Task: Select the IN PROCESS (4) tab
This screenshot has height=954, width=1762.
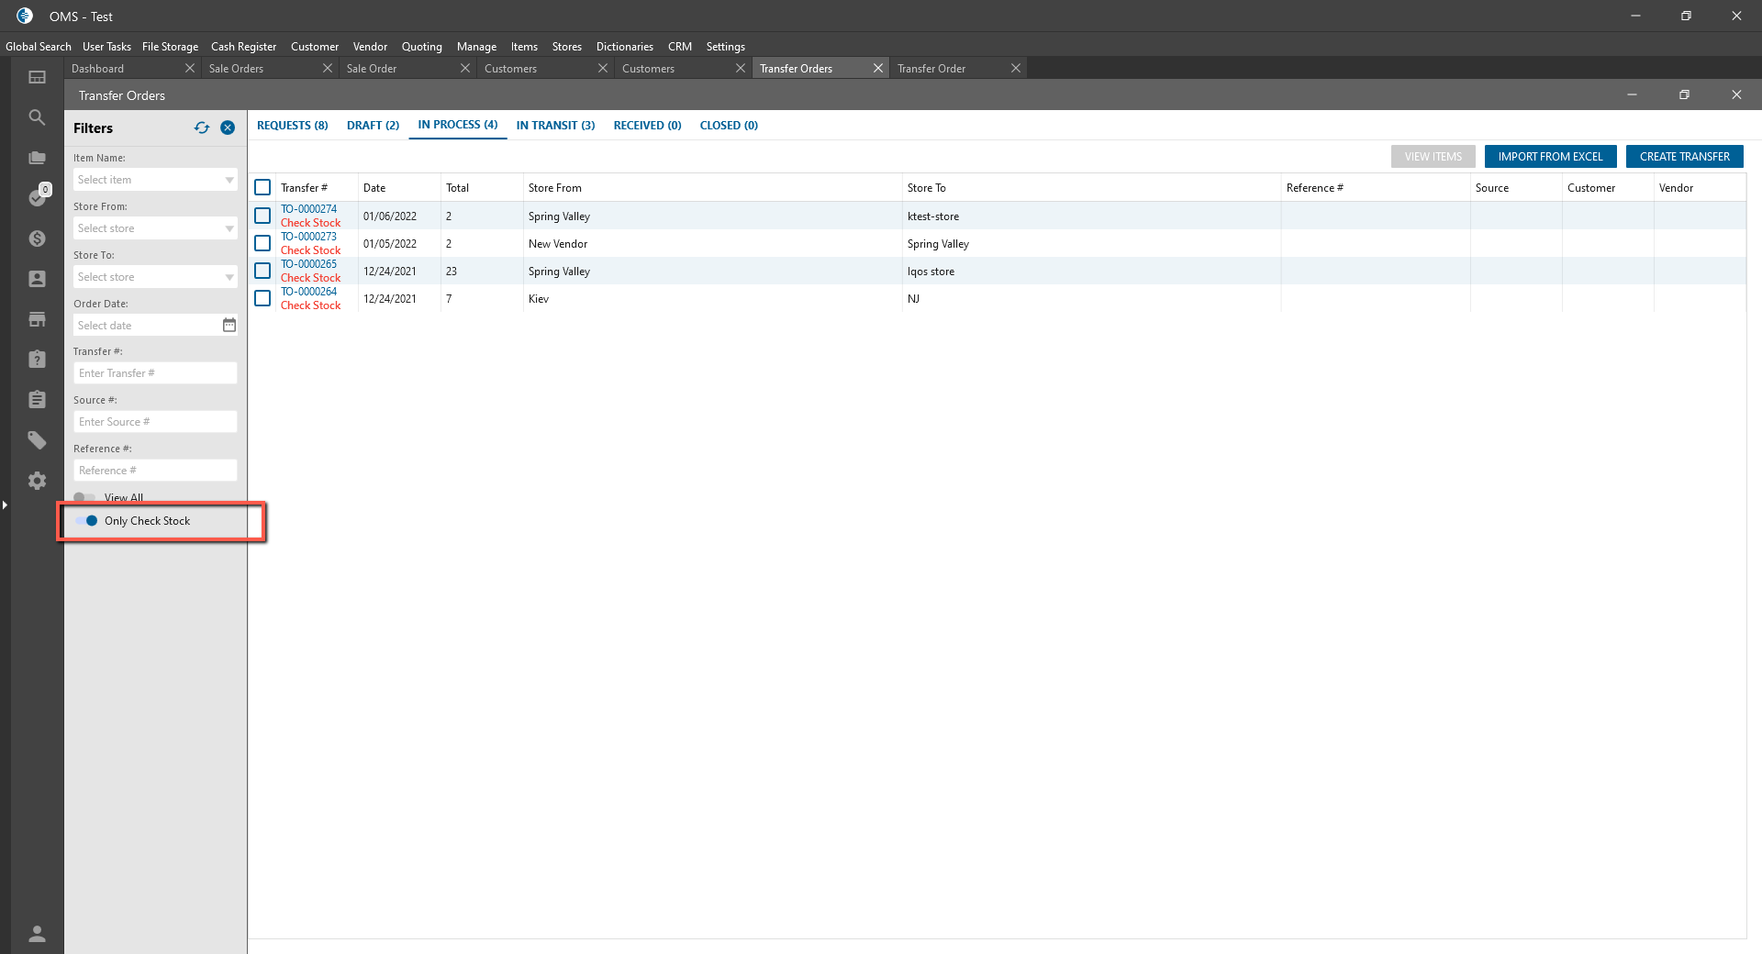Action: pos(458,125)
